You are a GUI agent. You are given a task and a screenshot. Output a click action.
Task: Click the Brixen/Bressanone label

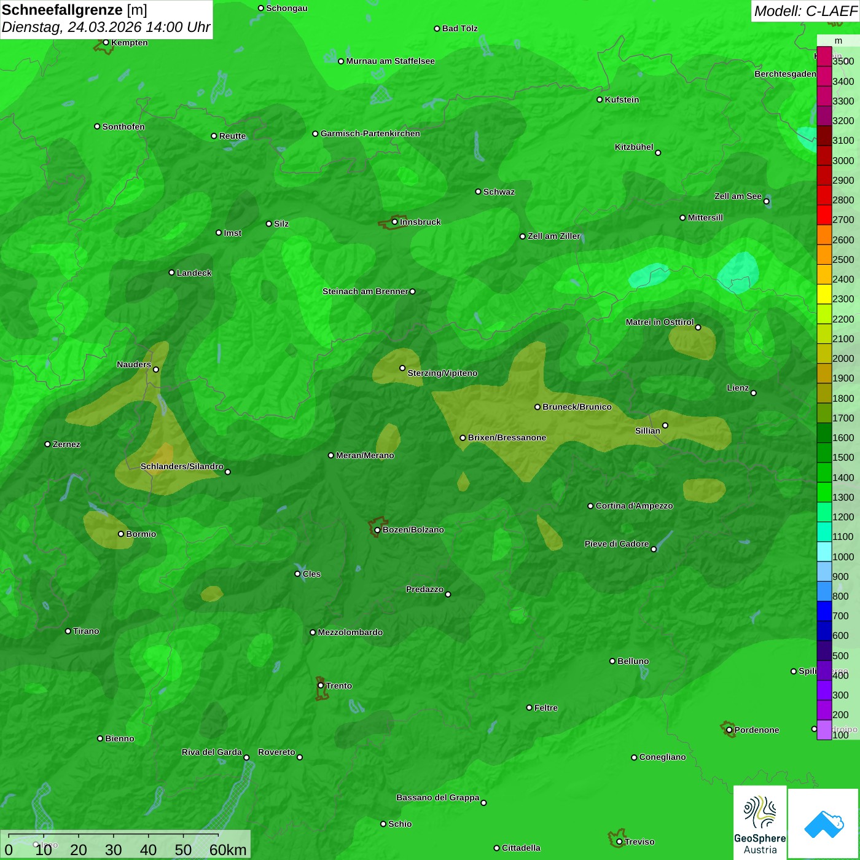(507, 437)
